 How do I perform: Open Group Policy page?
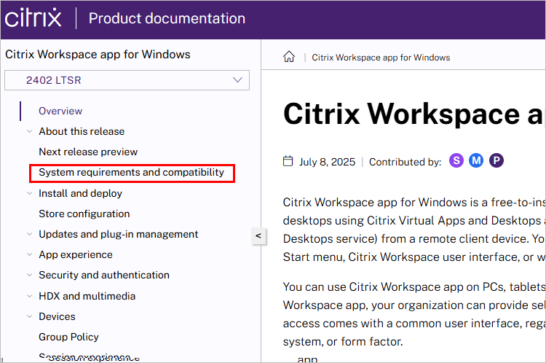point(68,337)
